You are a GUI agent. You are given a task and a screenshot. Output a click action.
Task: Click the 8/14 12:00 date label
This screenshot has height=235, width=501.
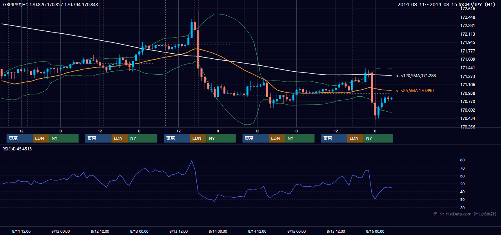point(257,231)
